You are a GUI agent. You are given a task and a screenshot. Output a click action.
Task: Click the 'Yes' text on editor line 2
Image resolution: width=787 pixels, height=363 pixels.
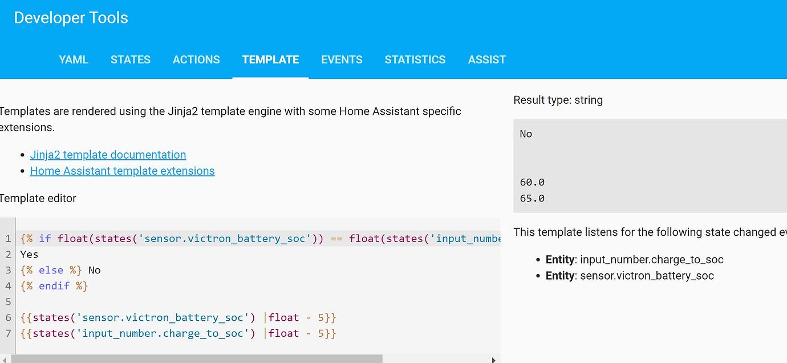pos(29,254)
